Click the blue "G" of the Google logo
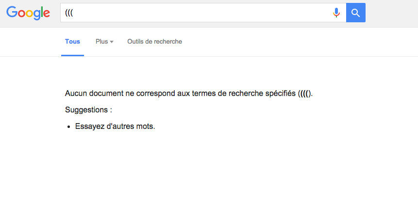Viewport: 418px width, 205px height. 12,13
